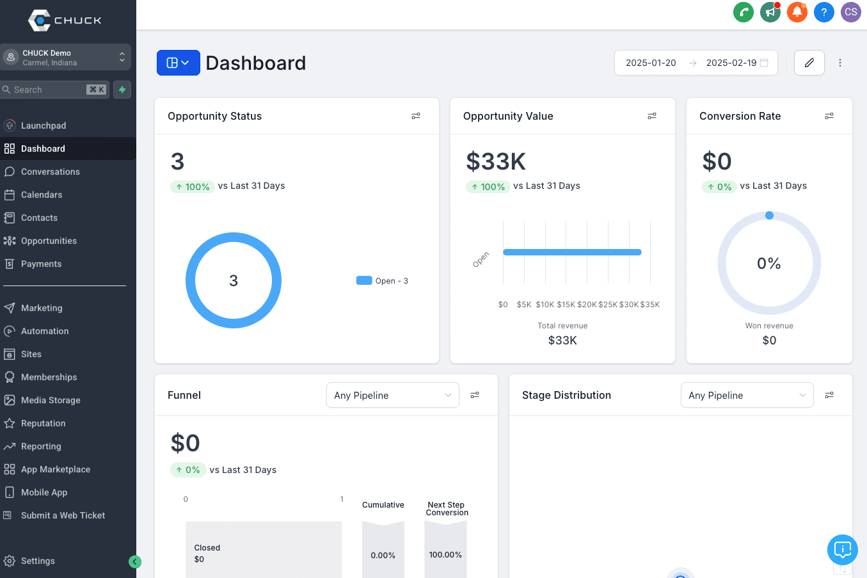Go to Opportunities in sidebar
The image size is (867, 578).
coord(49,241)
